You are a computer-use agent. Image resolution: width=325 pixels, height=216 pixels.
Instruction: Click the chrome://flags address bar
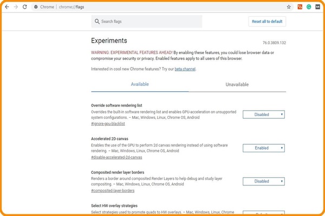(x=161, y=7)
